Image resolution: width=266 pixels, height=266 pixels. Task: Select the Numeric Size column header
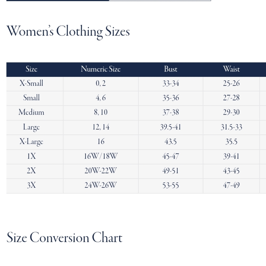(x=101, y=69)
